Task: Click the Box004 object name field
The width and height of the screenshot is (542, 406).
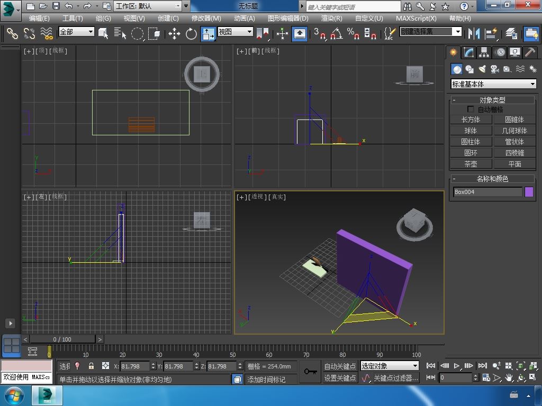Action: 487,192
